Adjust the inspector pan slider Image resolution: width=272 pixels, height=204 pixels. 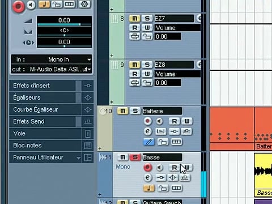pyautogui.click(x=64, y=35)
